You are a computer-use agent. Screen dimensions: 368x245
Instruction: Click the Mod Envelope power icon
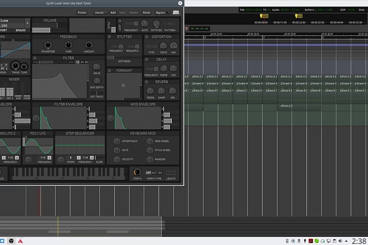pyautogui.click(x=110, y=119)
